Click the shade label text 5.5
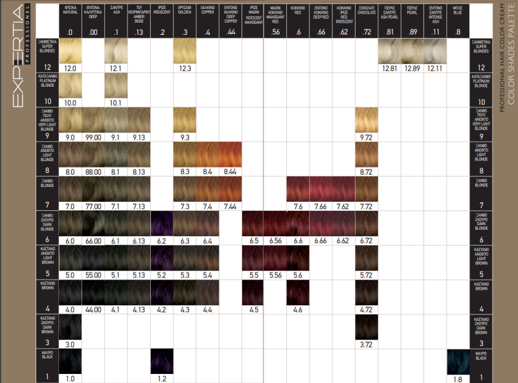 254,276
